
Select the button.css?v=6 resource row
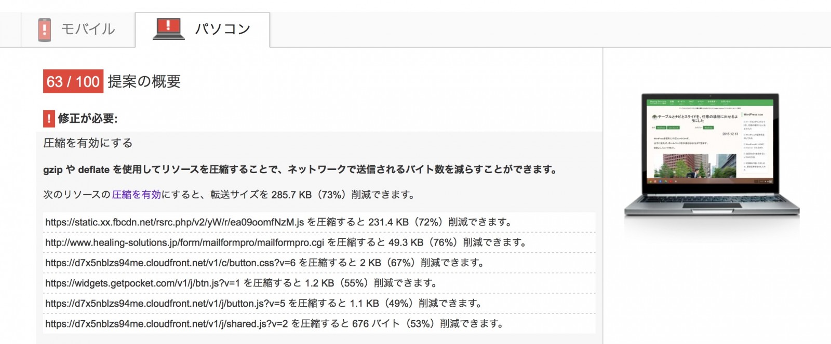(319, 263)
